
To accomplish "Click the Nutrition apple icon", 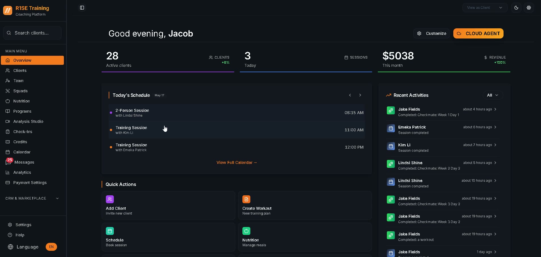I will 246,231.
